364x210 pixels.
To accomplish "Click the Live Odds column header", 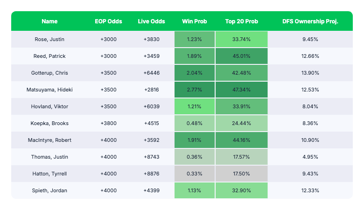I will coord(152,21).
